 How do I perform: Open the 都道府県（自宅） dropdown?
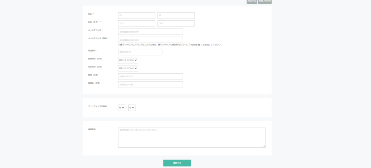[x=128, y=60]
